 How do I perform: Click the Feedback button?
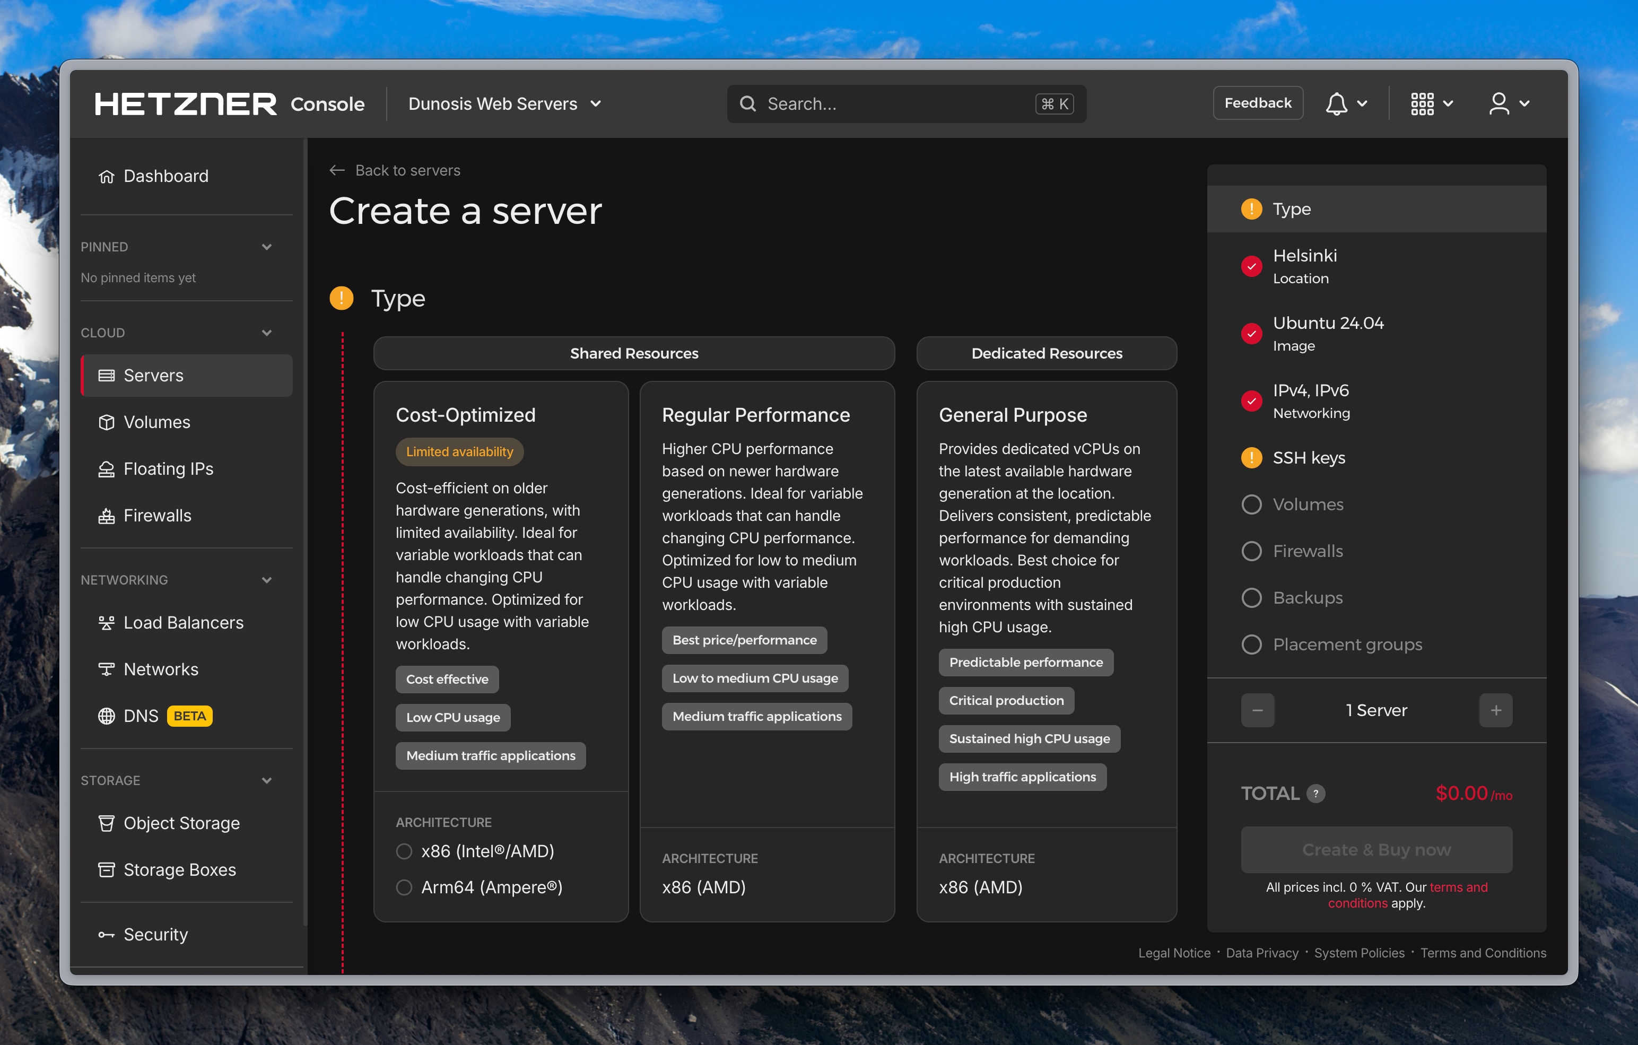1257,103
